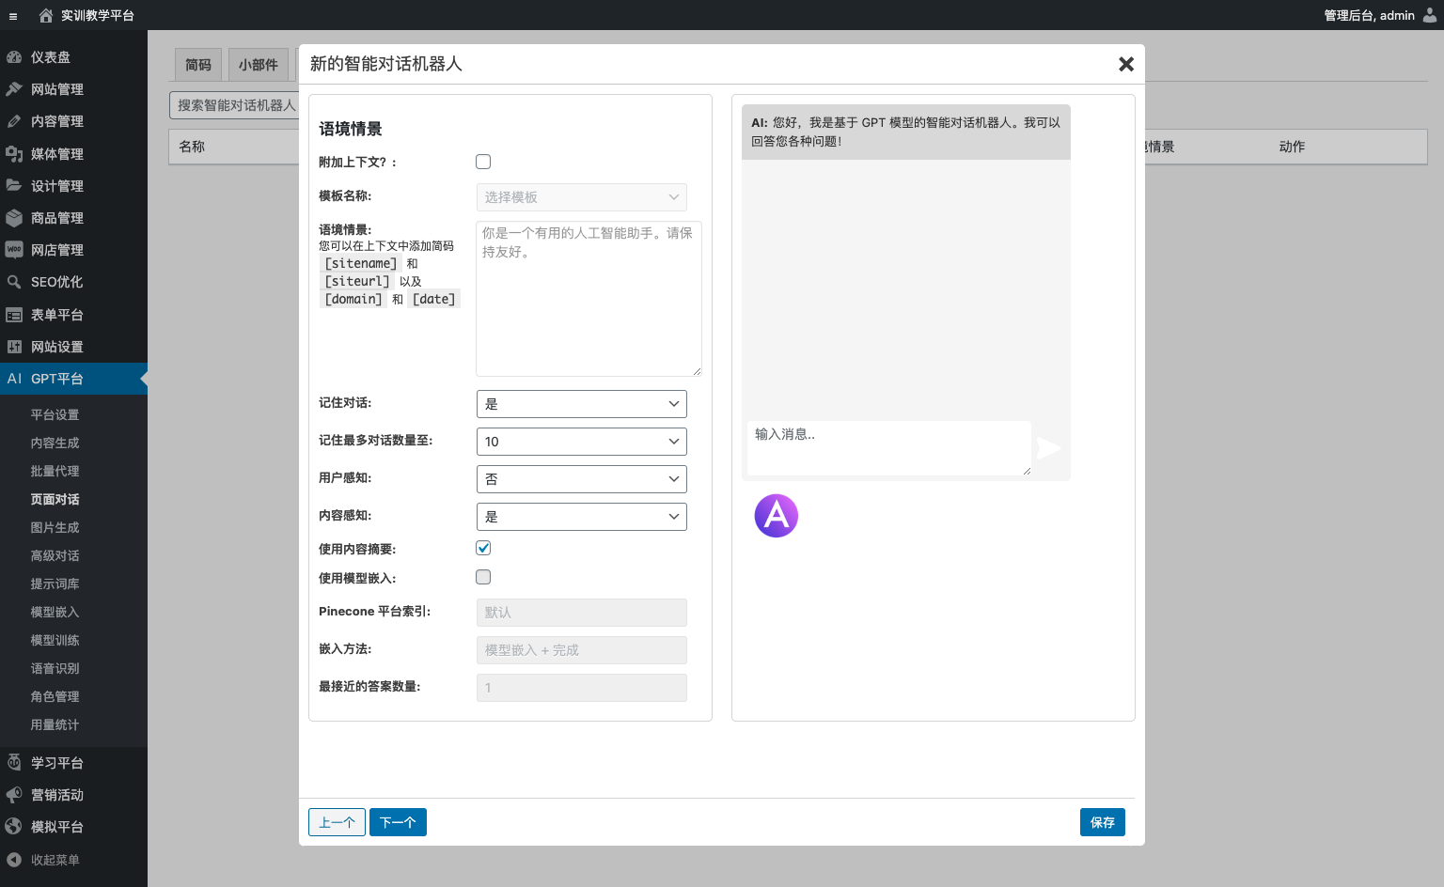Click the 名称 column header

192,147
